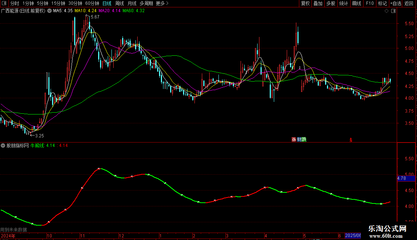Activate the 画线 drawing tools

pyautogui.click(x=356, y=3)
